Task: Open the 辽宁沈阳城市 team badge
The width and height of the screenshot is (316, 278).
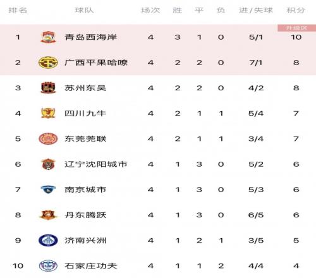Action: [48, 164]
